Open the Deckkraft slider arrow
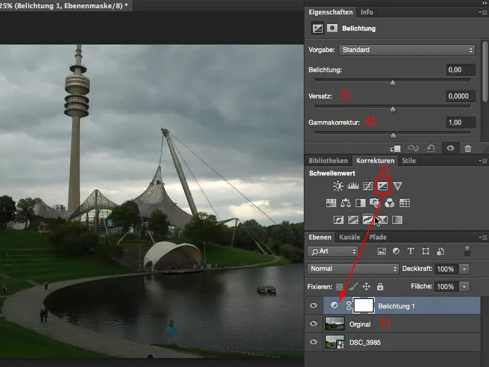The height and width of the screenshot is (367, 489). (x=464, y=269)
